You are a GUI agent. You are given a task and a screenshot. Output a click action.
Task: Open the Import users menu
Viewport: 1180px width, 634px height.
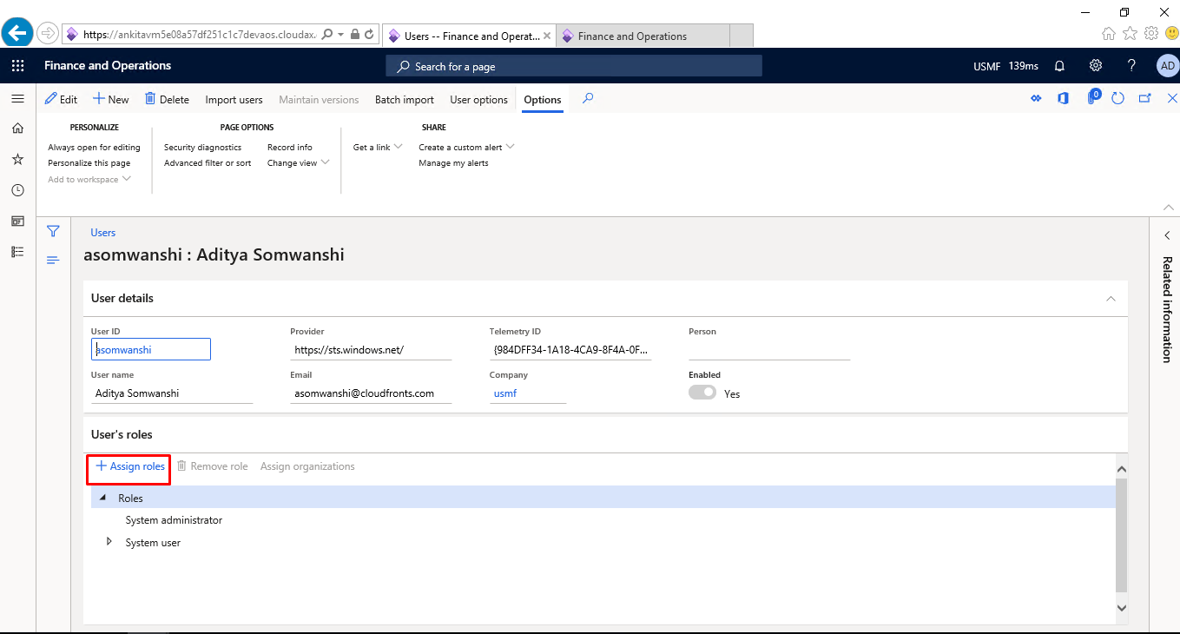click(x=234, y=99)
